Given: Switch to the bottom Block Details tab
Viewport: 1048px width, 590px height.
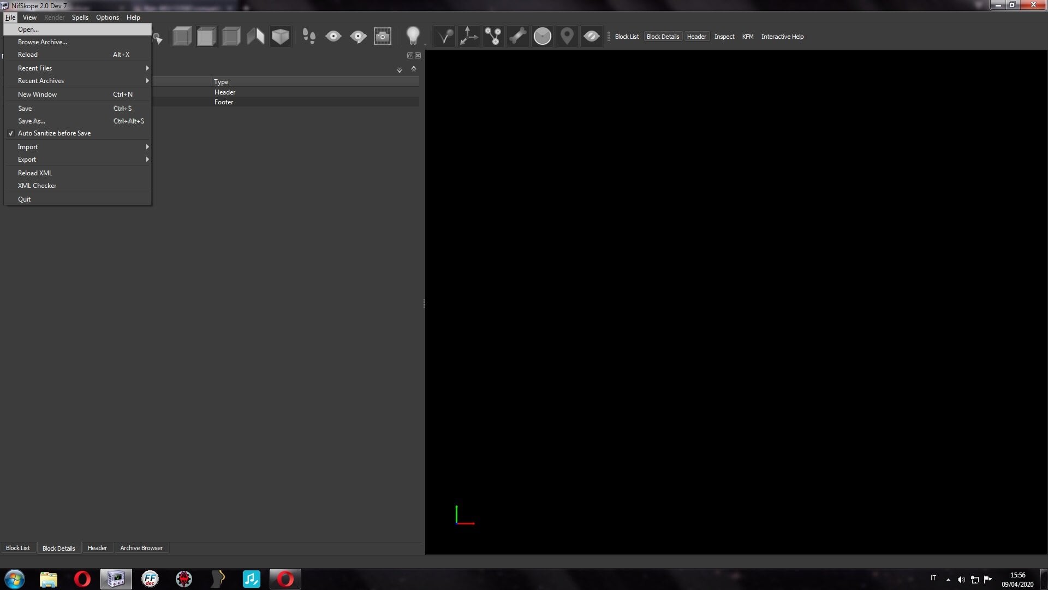Looking at the screenshot, I should [x=59, y=548].
